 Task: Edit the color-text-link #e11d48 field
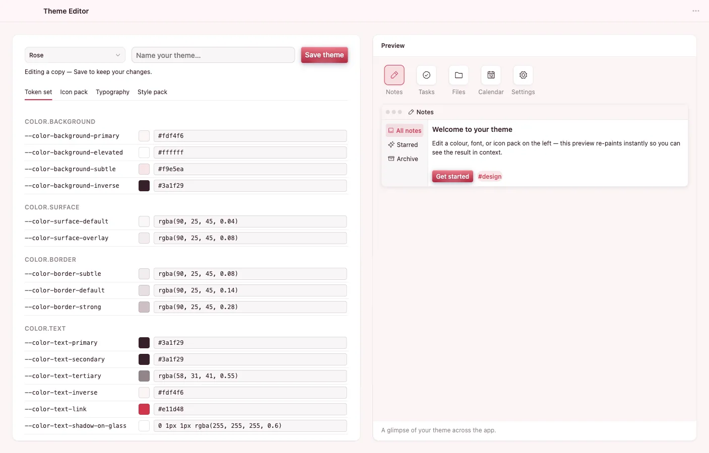250,409
